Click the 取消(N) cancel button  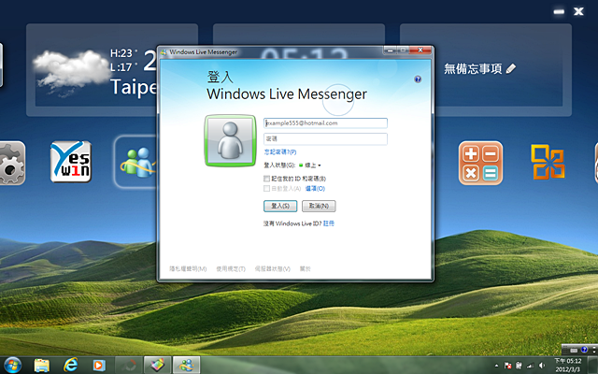[x=319, y=206]
